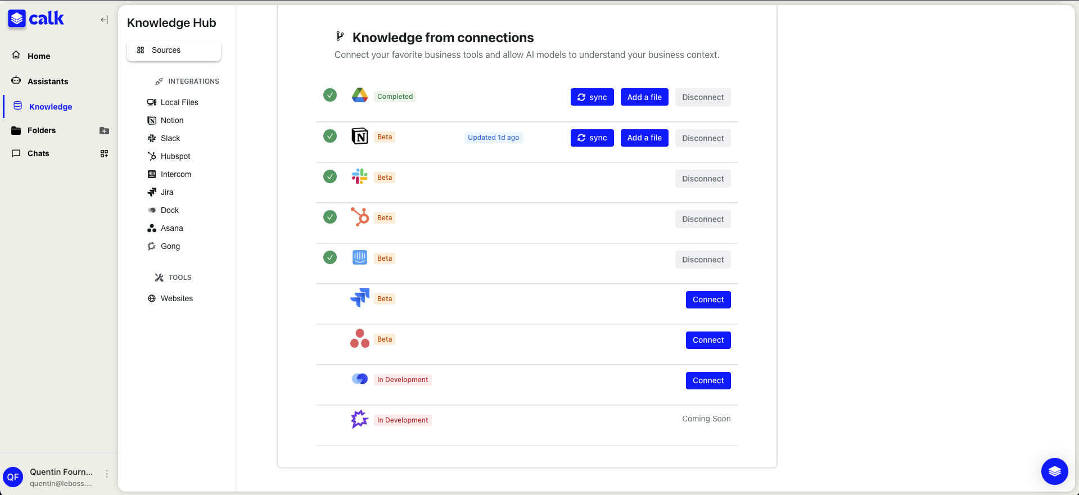Open the floating Calk assistant button

1054,471
